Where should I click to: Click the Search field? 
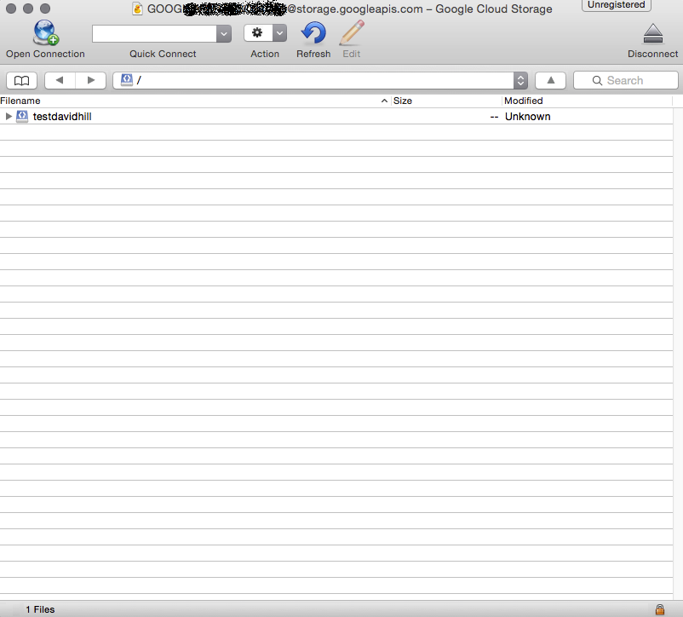point(625,81)
